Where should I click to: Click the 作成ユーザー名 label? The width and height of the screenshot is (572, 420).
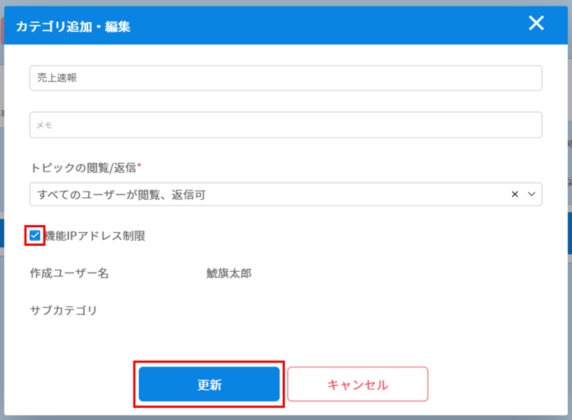(69, 273)
